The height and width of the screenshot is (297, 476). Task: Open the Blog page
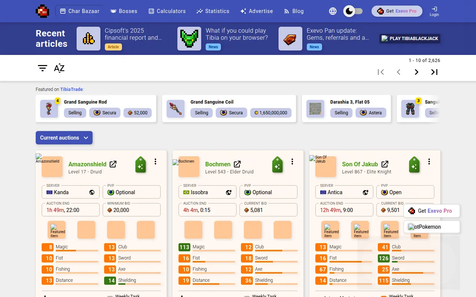point(293,11)
